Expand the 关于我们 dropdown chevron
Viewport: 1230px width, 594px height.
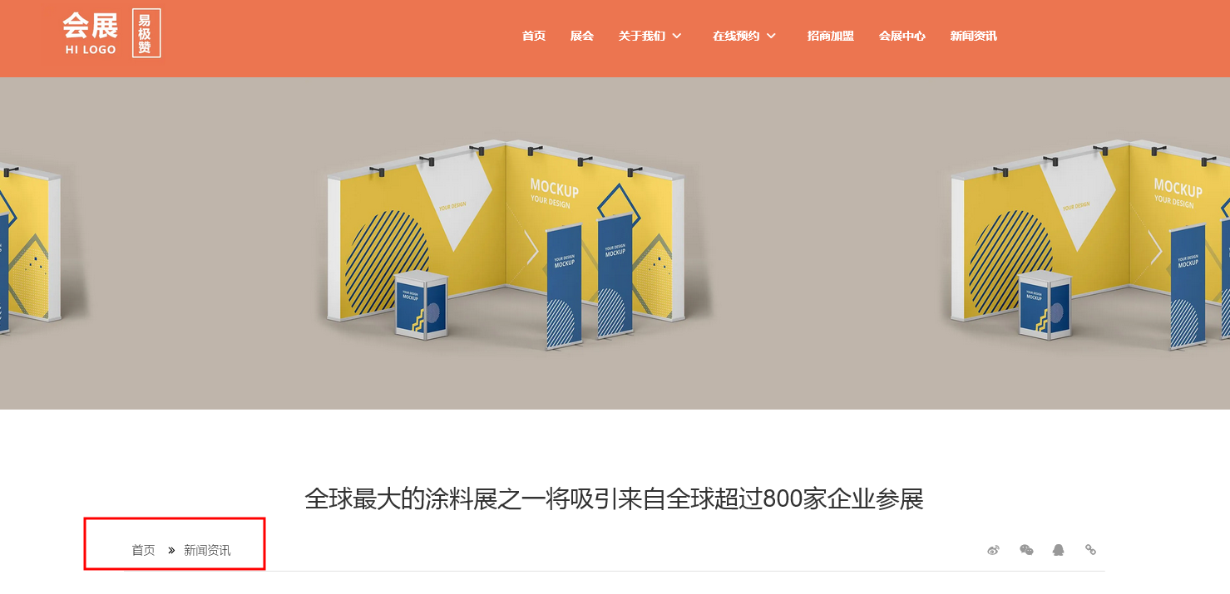coord(676,36)
